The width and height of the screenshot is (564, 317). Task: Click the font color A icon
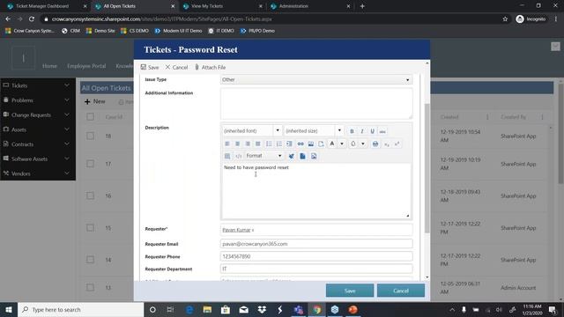332,144
